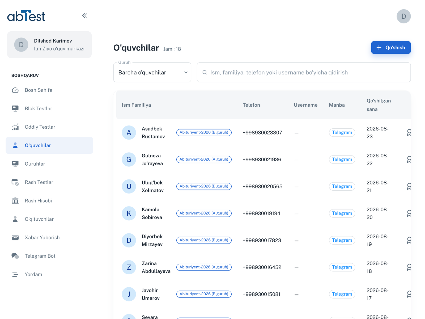Image resolution: width=425 pixels, height=319 pixels.
Task: Click the Ism Familiya column header
Action: (136, 105)
